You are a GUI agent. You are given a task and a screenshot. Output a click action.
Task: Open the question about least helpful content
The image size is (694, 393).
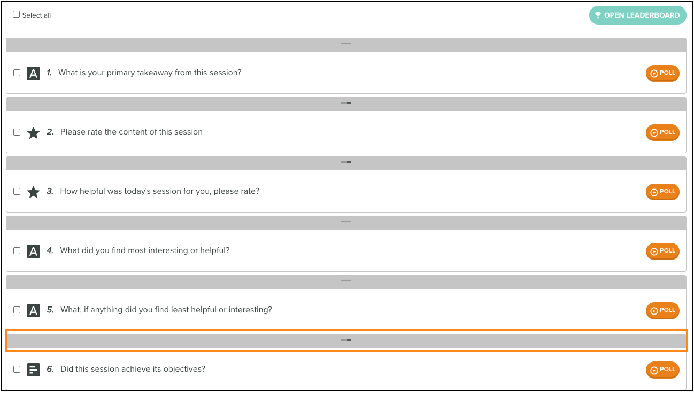pos(166,310)
